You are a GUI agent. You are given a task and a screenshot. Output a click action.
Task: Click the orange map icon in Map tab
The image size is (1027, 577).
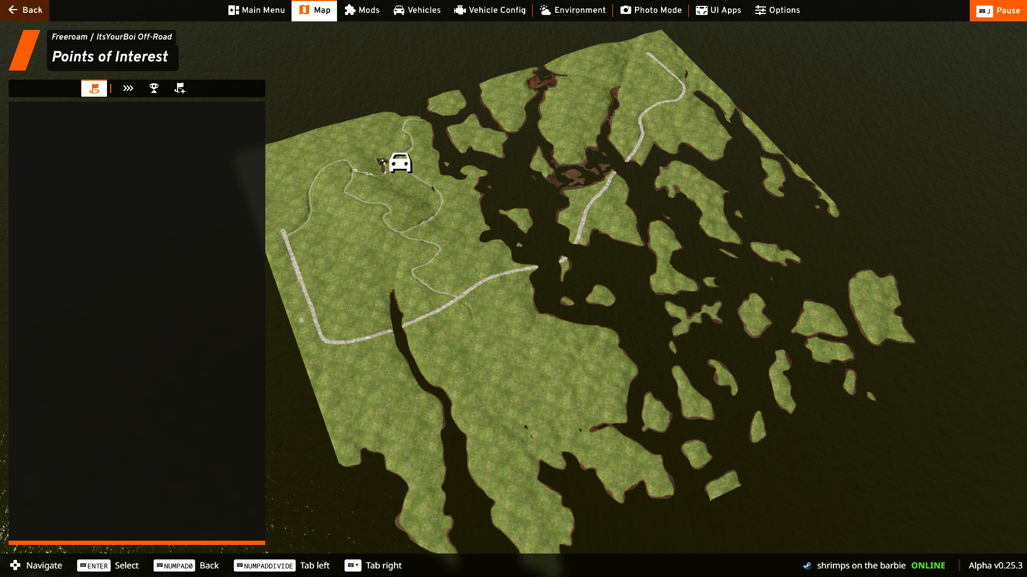pos(304,10)
